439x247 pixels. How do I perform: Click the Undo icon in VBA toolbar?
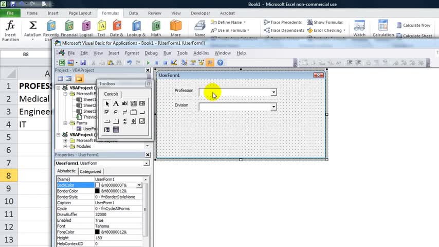click(x=129, y=62)
